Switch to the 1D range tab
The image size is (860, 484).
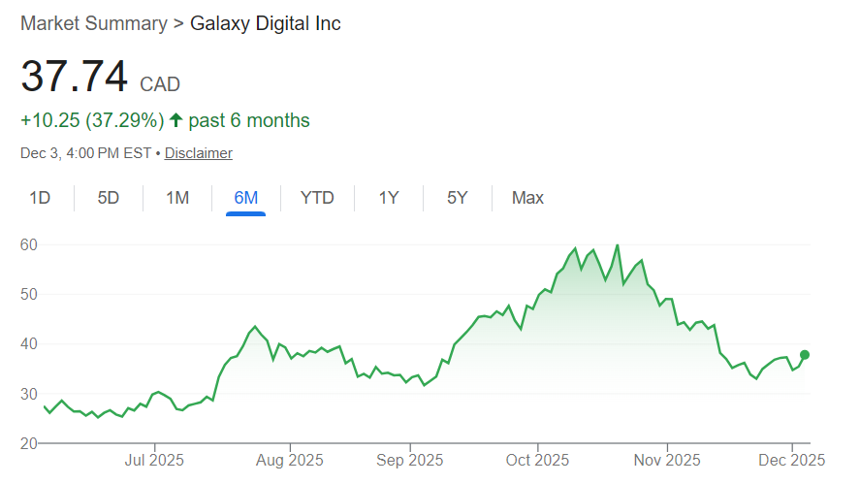40,198
